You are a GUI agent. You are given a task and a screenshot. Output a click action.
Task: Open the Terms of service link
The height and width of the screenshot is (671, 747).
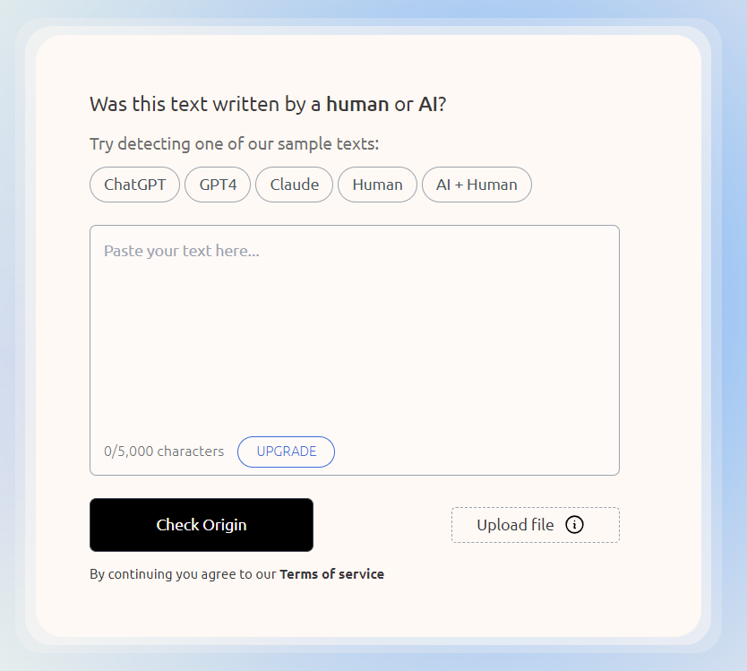pyautogui.click(x=331, y=574)
